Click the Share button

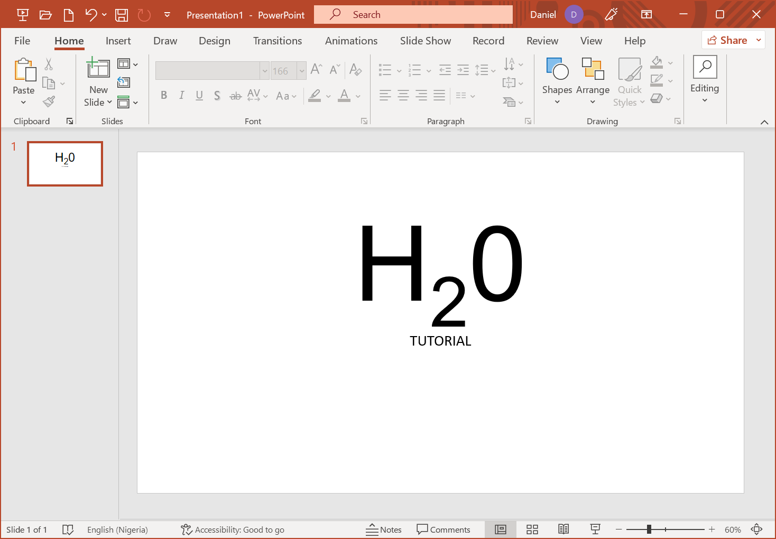point(727,40)
